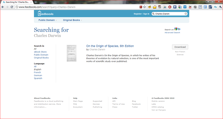Reload the page with refresh button

click(12, 7)
